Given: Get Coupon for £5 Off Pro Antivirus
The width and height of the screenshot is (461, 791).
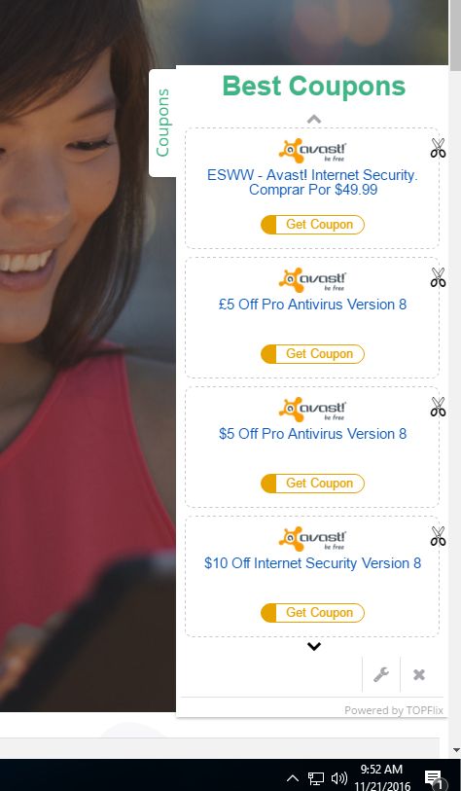Looking at the screenshot, I should coord(312,353).
